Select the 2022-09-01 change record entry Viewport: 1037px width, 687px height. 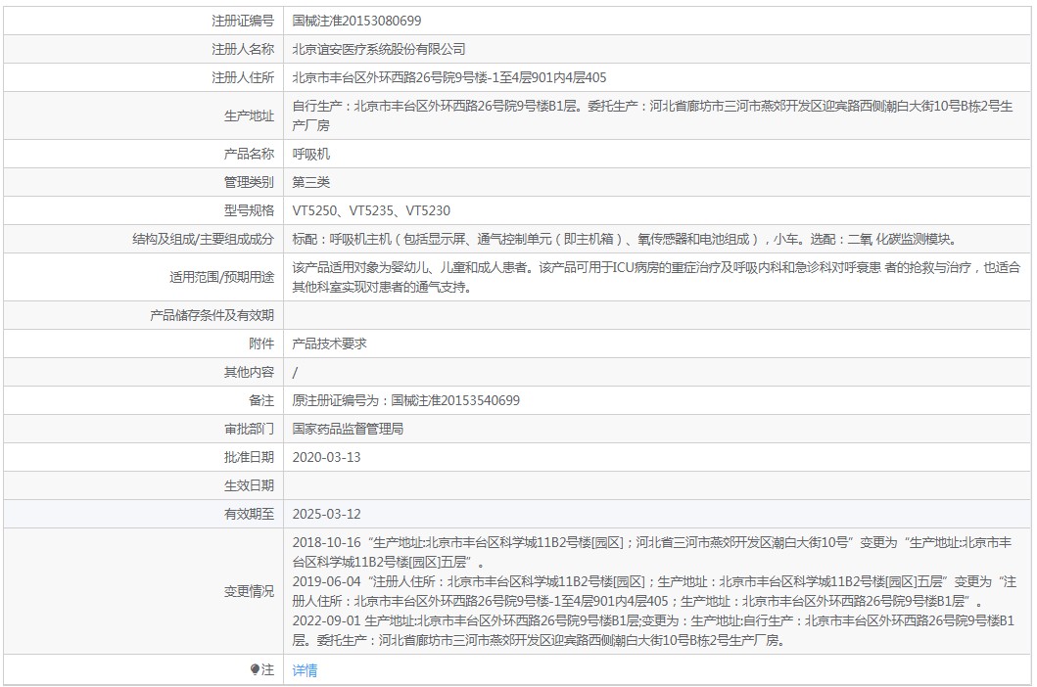653,630
